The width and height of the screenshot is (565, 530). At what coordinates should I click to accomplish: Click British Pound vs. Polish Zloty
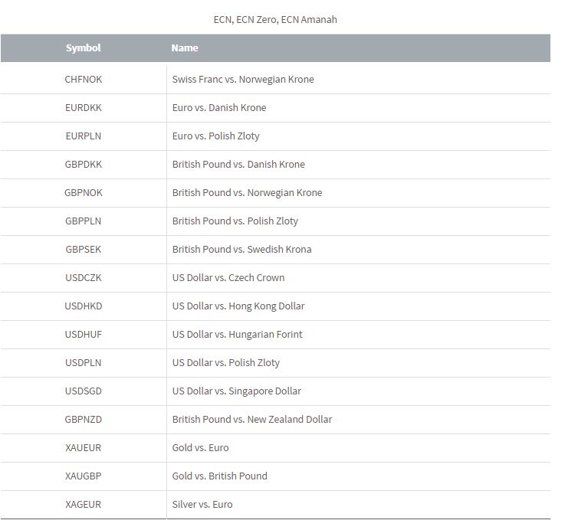click(235, 221)
